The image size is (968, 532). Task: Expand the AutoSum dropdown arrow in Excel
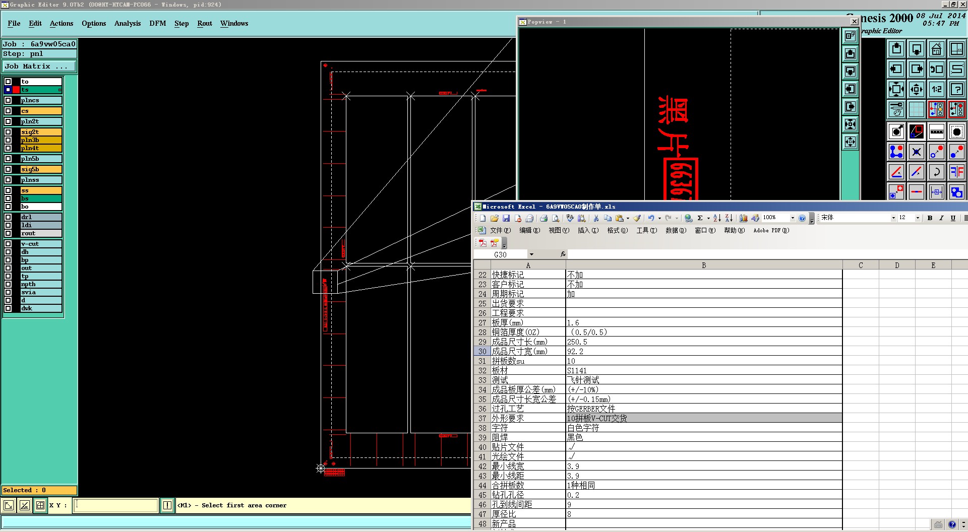click(x=708, y=218)
